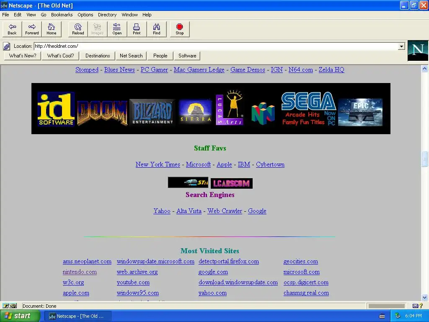Click the Epic MegaGames logo
This screenshot has width=429, height=322.
tap(360, 112)
